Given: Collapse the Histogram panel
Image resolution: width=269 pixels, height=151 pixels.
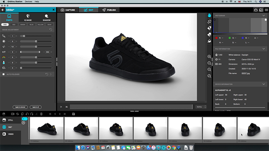Looking at the screenshot, I should pyautogui.click(x=264, y=15).
